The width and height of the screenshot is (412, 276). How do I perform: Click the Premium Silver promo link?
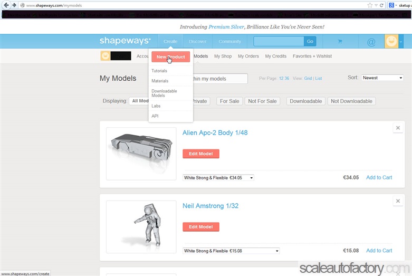point(226,27)
